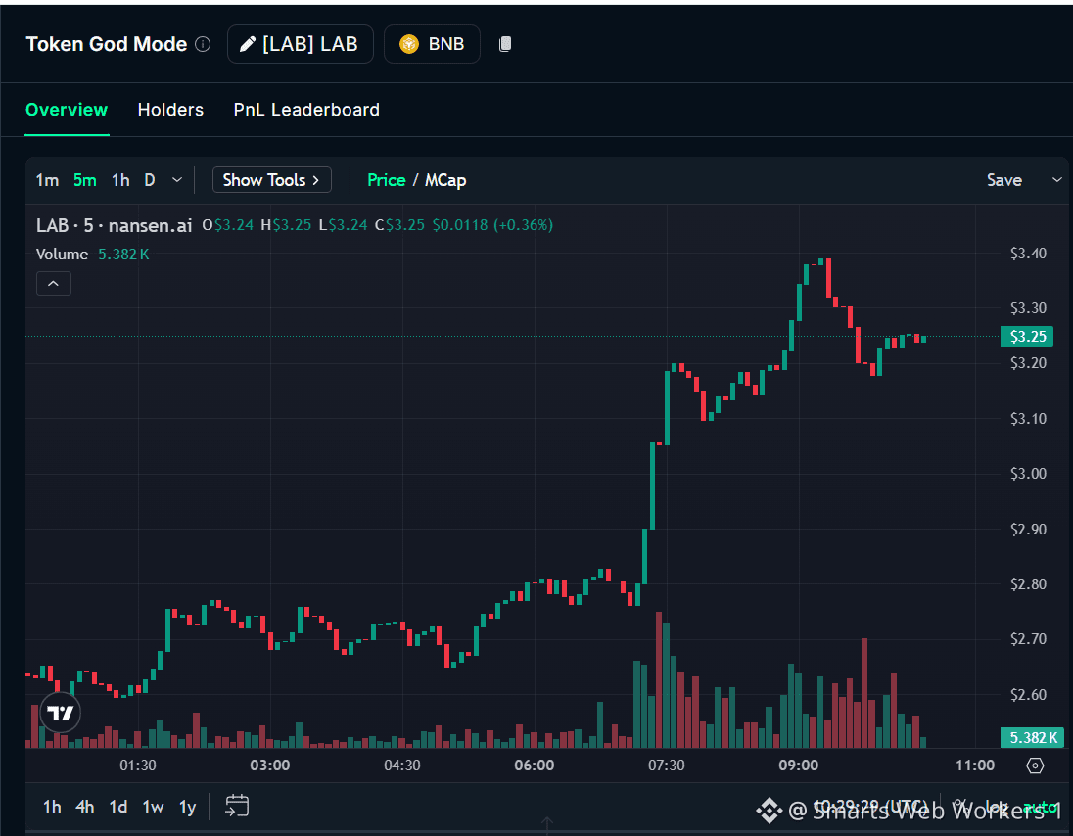Image resolution: width=1073 pixels, height=836 pixels.
Task: Set date range to 1d
Action: tap(118, 807)
